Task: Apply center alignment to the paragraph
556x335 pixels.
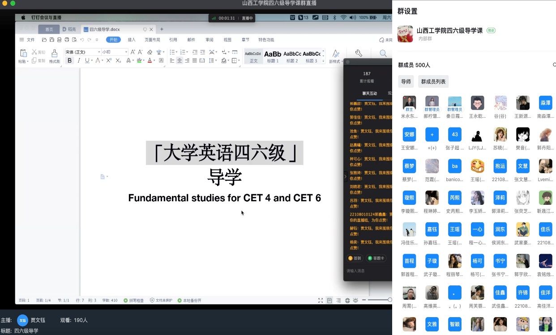Action: coord(180,60)
